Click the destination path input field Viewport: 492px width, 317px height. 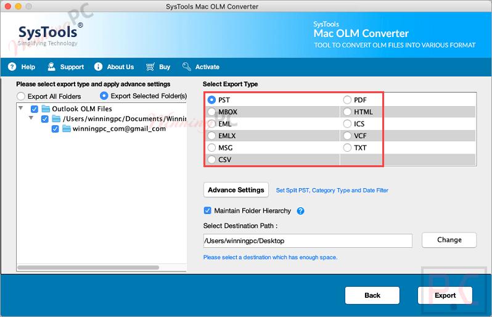(308, 241)
